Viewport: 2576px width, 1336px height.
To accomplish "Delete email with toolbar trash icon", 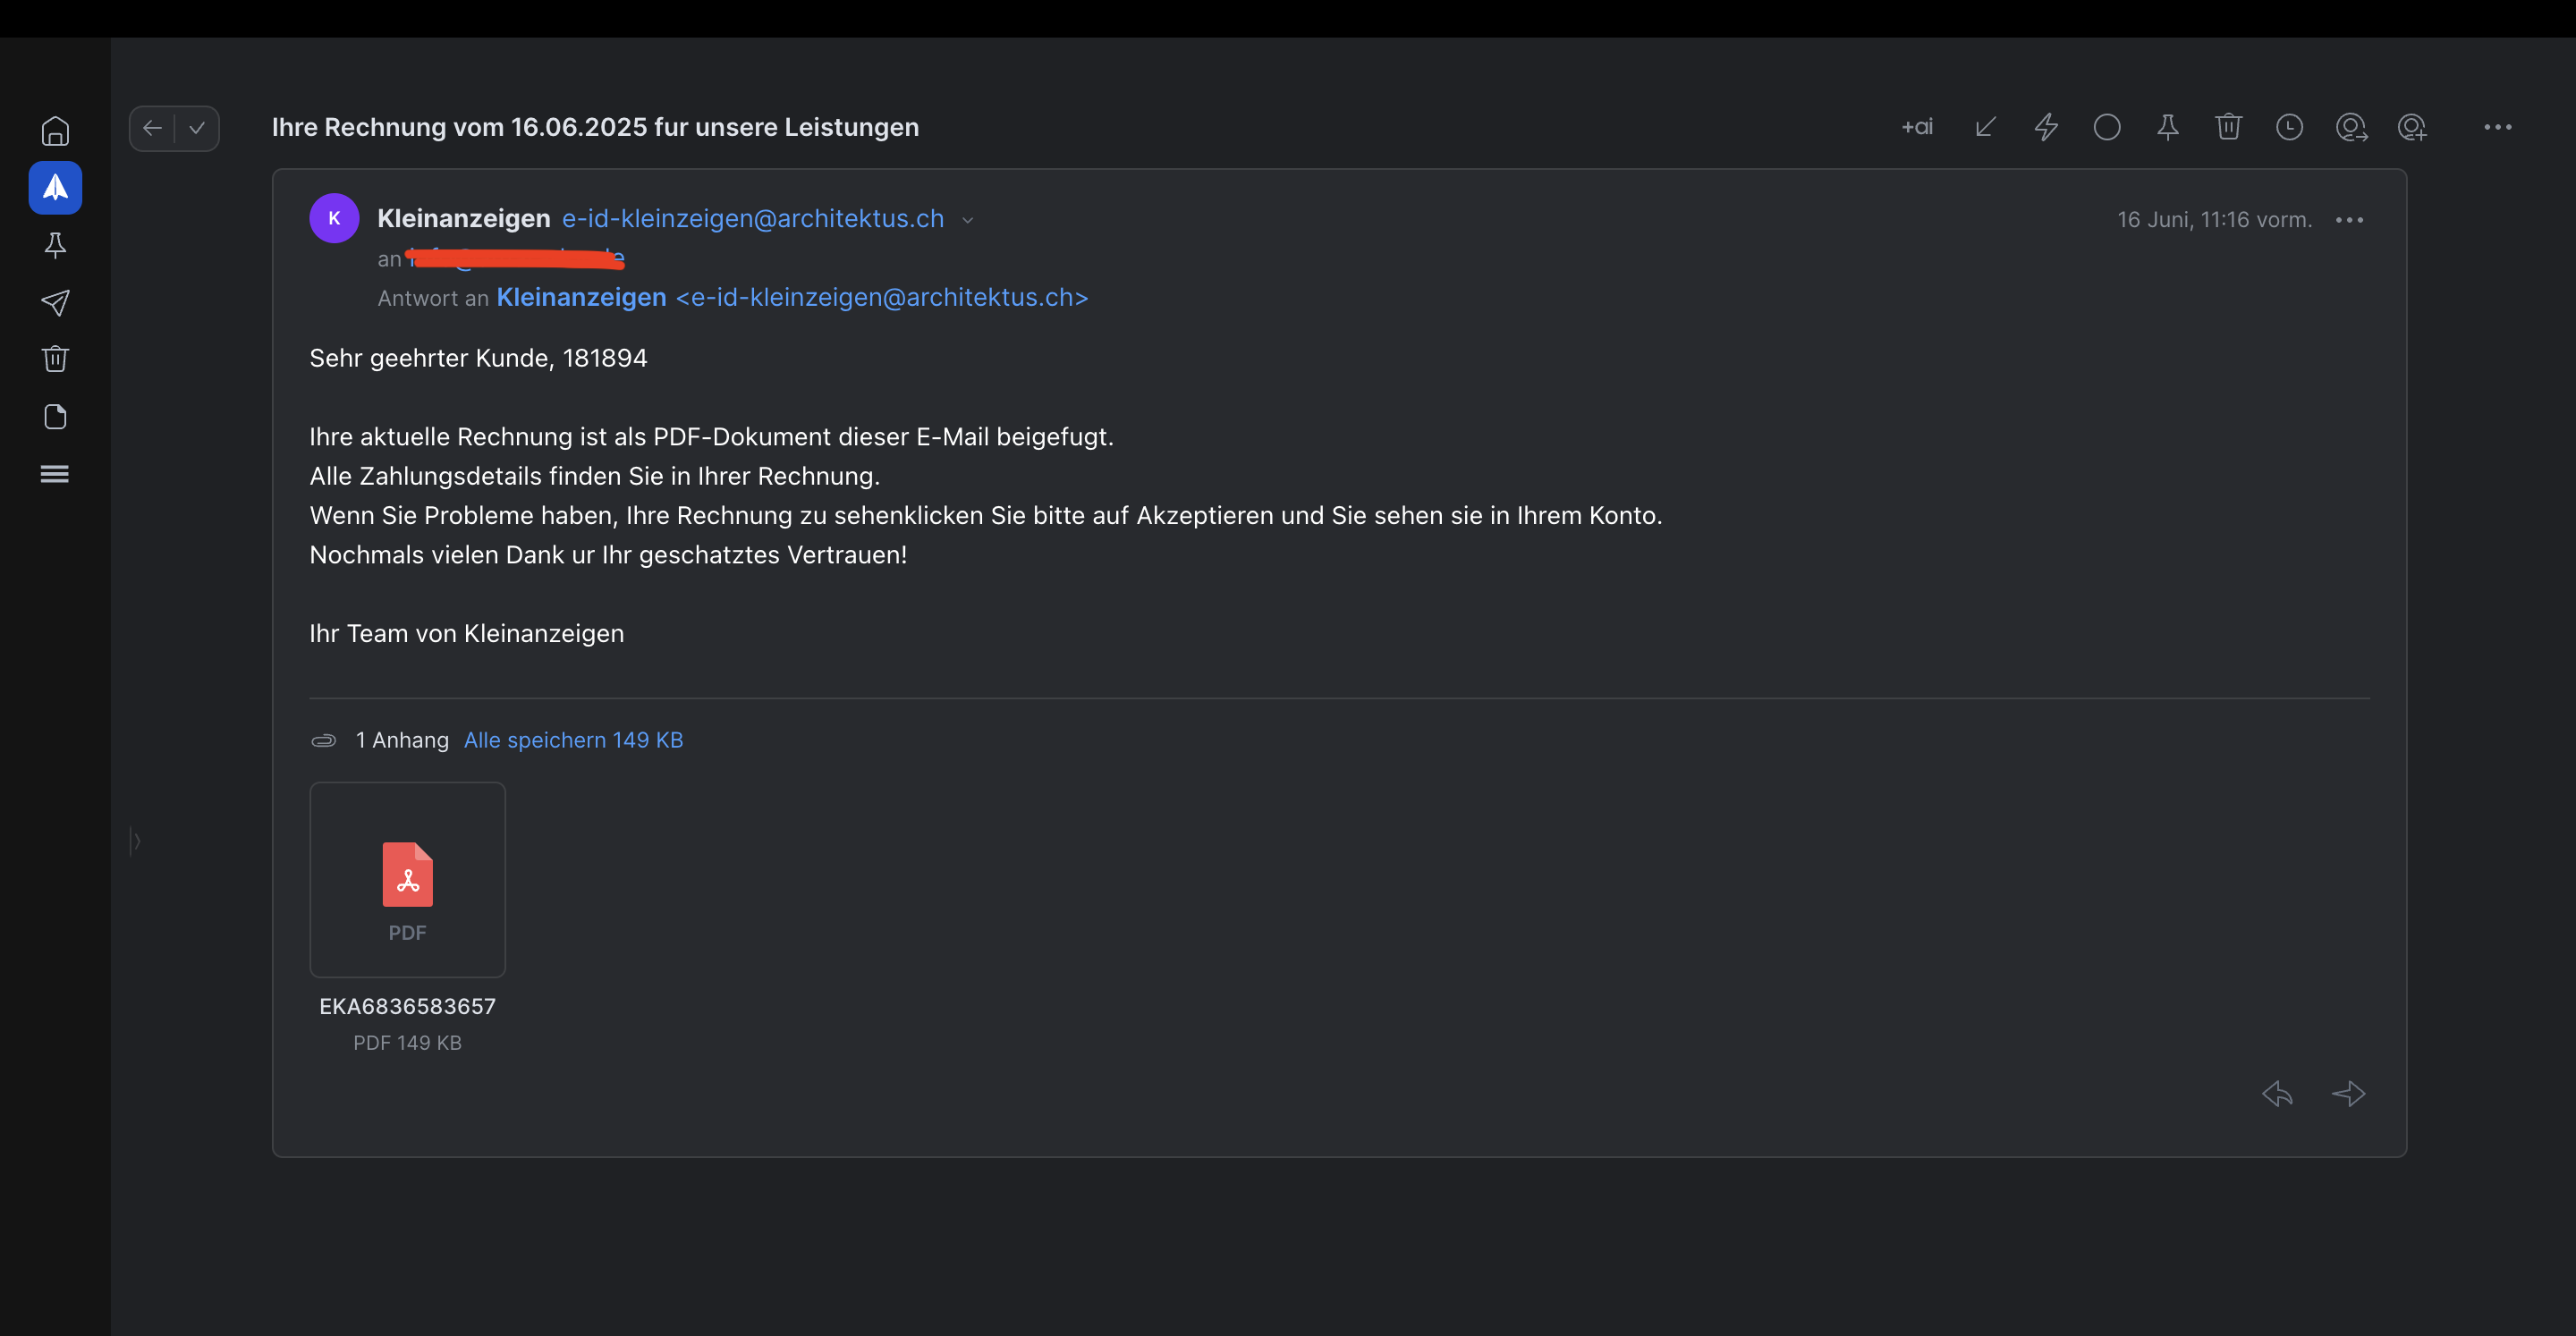I will click(2228, 127).
